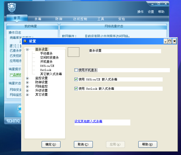Select 网络监控 label in tree
Viewport: 181px width, 155px height.
click(41, 86)
